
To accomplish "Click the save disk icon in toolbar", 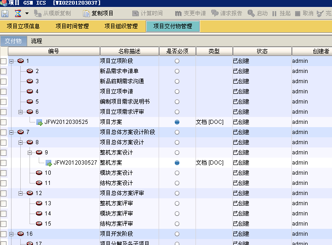I will tap(5, 13).
